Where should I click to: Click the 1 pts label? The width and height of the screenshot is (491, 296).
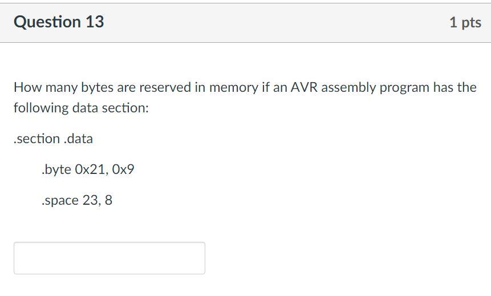coord(465,23)
